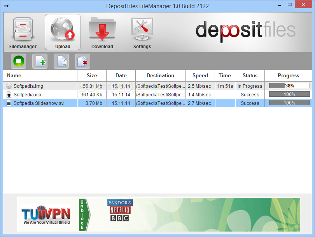Open the Filemanager section
315x237 pixels.
pyautogui.click(x=23, y=32)
